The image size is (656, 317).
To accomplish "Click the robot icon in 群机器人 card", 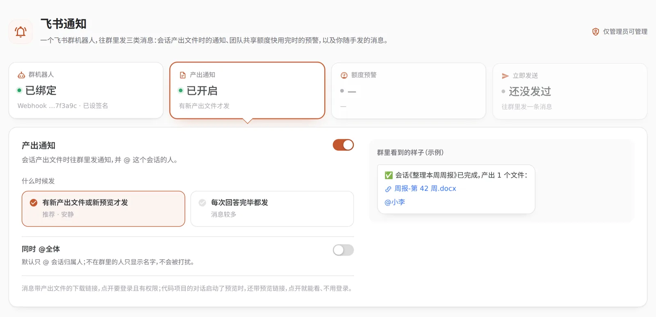I will pos(21,75).
